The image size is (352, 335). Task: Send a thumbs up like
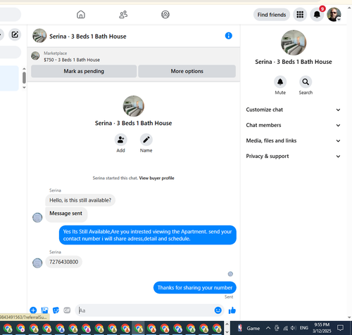[232, 310]
